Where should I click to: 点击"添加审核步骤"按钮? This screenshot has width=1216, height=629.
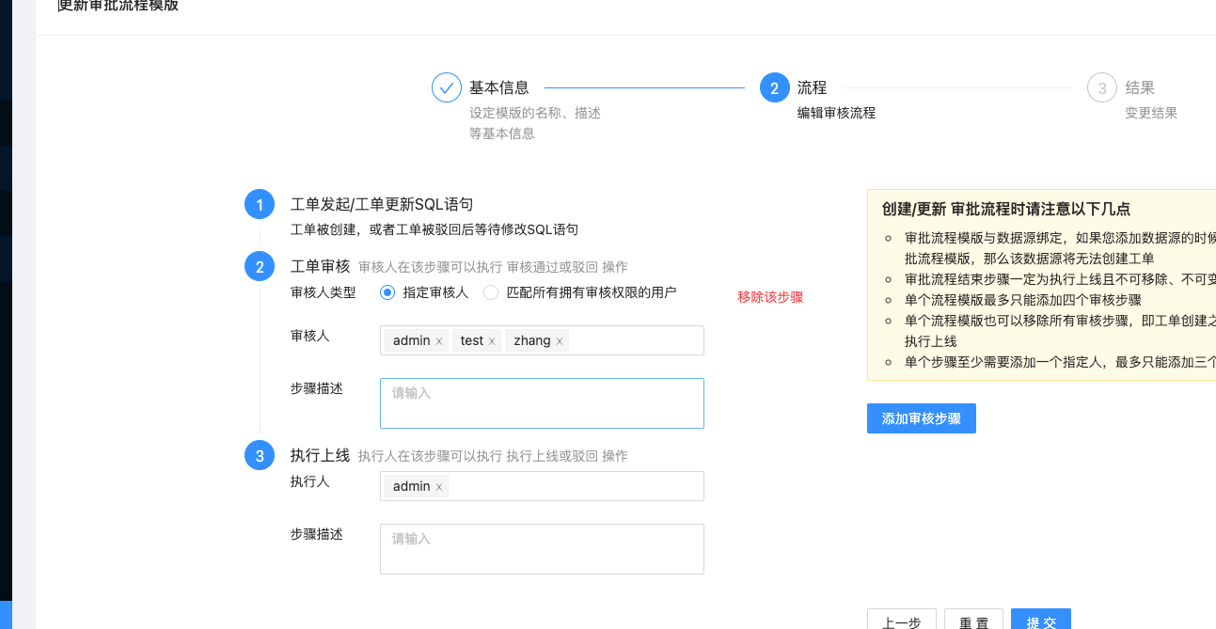point(921,418)
